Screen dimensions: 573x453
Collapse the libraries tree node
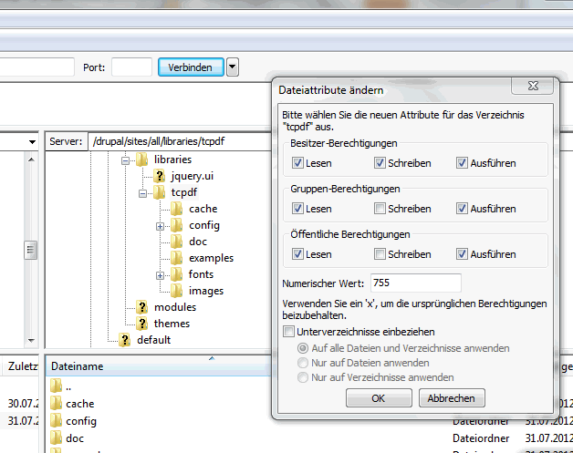(126, 160)
